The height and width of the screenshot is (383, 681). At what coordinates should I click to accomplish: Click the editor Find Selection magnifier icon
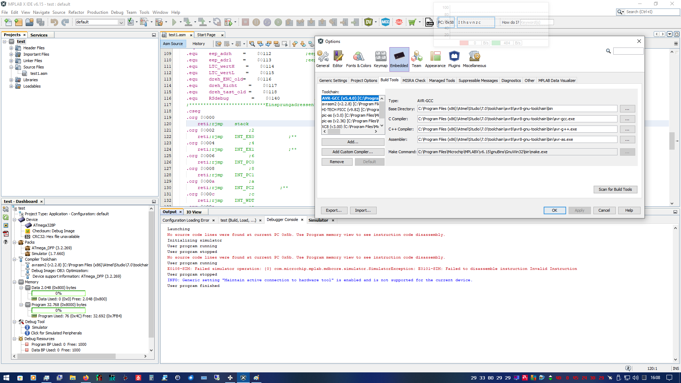click(x=252, y=44)
